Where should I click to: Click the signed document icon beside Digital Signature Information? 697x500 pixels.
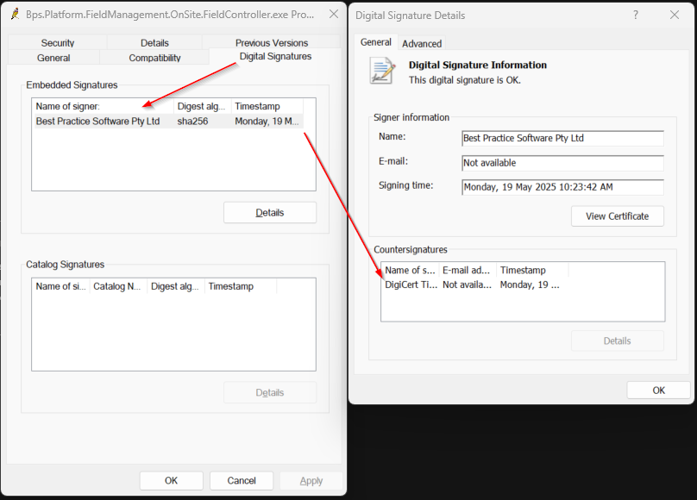(382, 71)
